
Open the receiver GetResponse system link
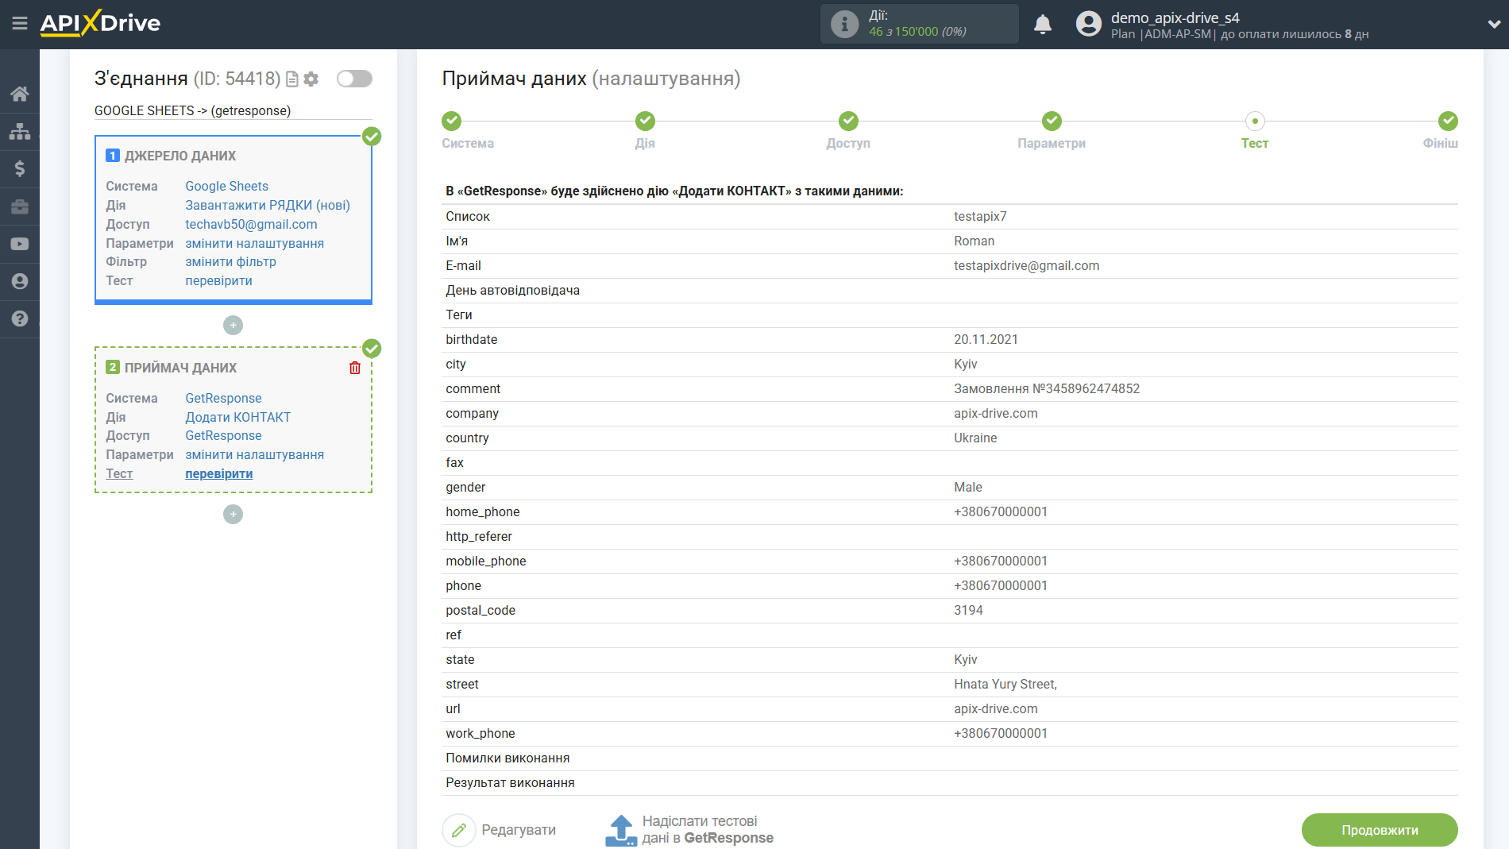pos(224,398)
